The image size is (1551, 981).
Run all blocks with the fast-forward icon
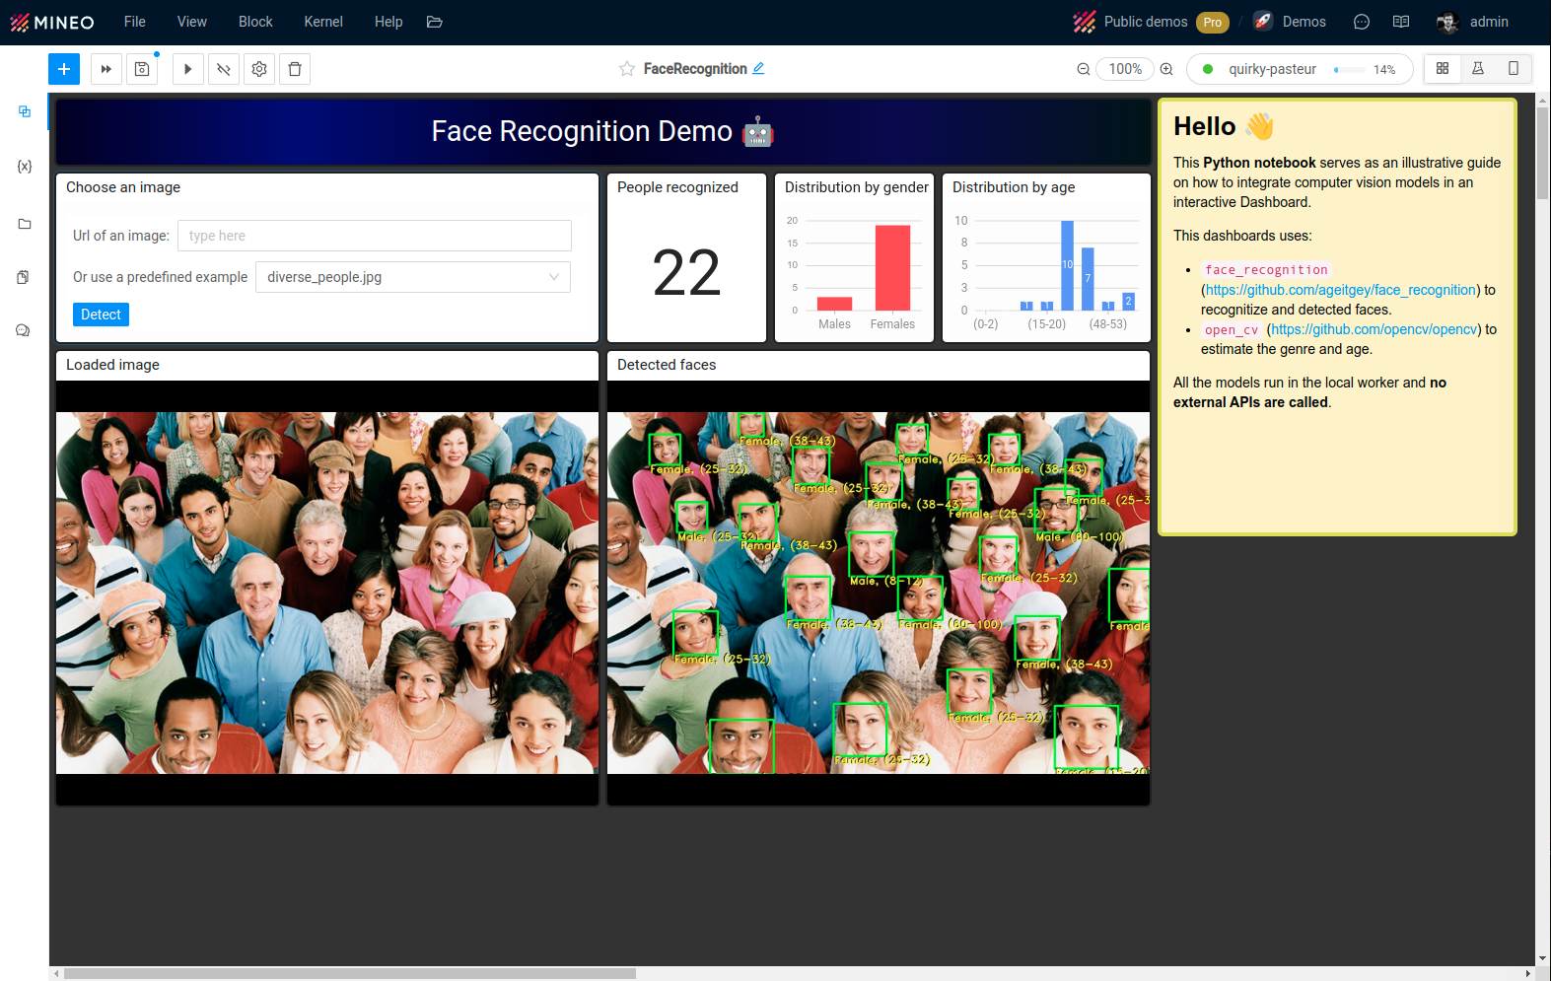pyautogui.click(x=106, y=69)
